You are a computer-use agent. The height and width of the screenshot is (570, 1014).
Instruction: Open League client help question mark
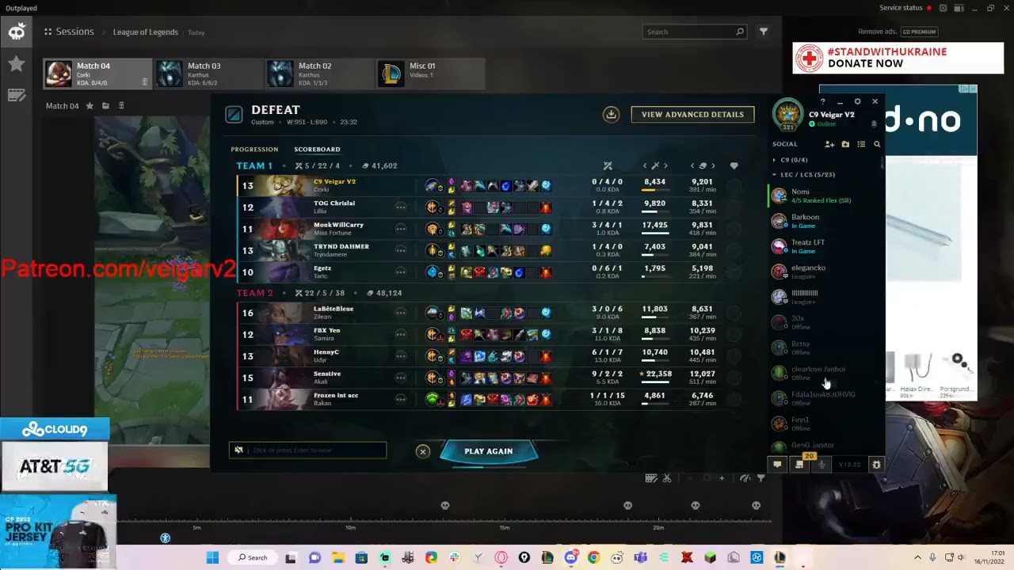822,101
